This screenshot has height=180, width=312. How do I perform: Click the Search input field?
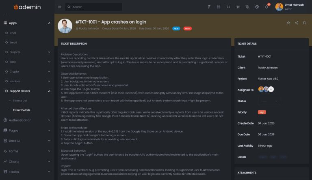(x=93, y=7)
